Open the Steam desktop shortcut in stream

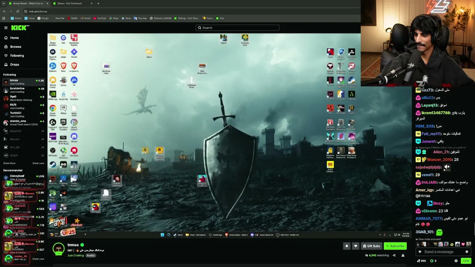point(53,166)
